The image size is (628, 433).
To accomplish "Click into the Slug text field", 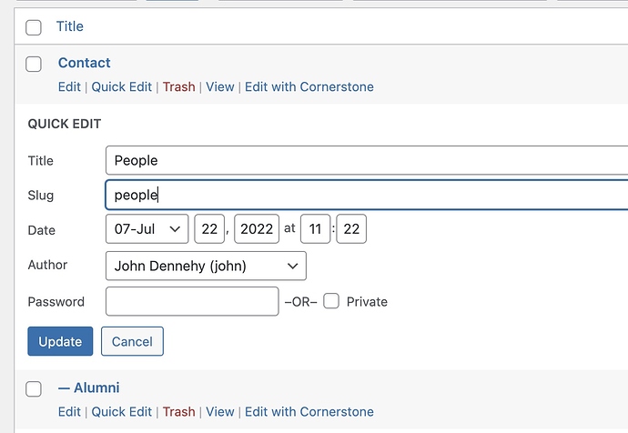I will click(364, 195).
